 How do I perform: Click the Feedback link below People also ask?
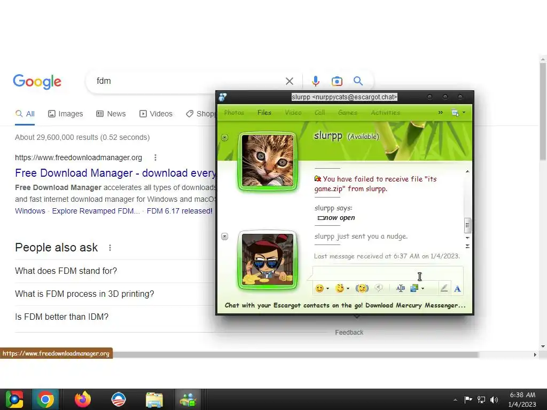[349, 333]
